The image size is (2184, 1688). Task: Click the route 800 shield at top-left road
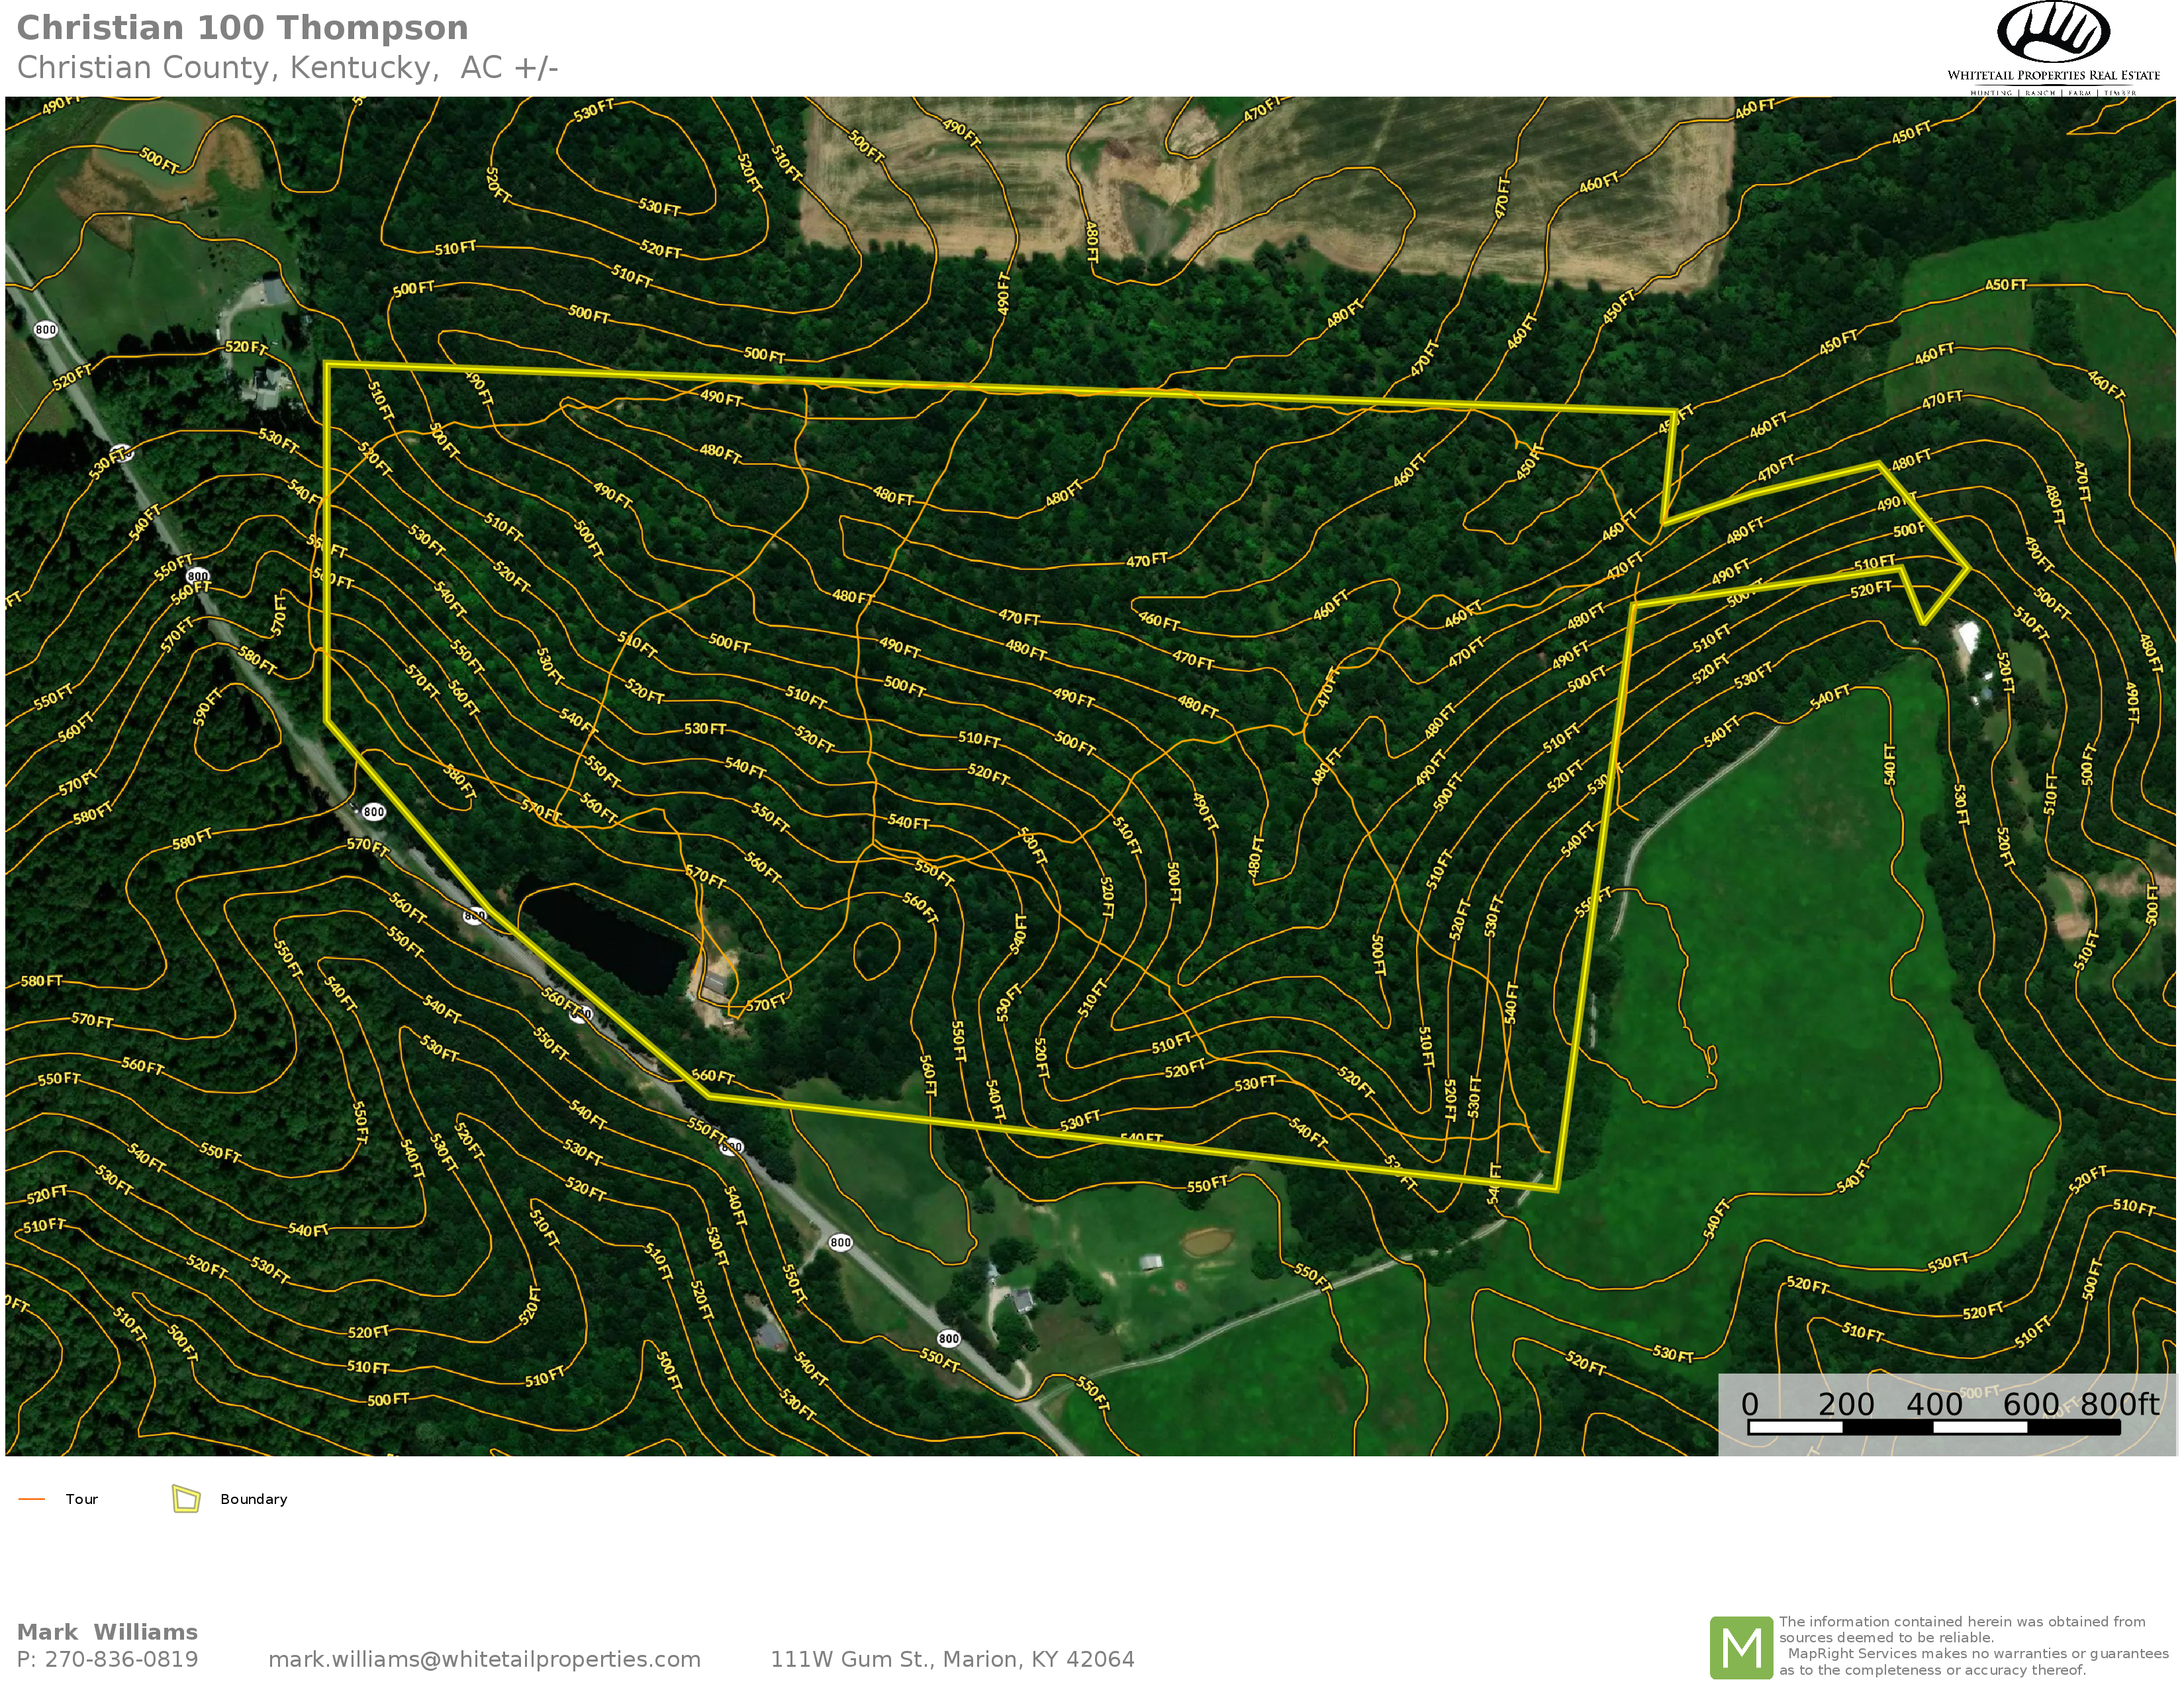point(46,329)
